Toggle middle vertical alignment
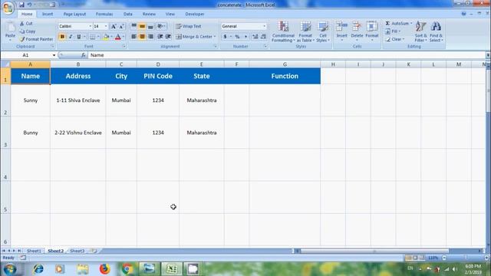Viewport: 491px width, 276px height. tap(142, 26)
